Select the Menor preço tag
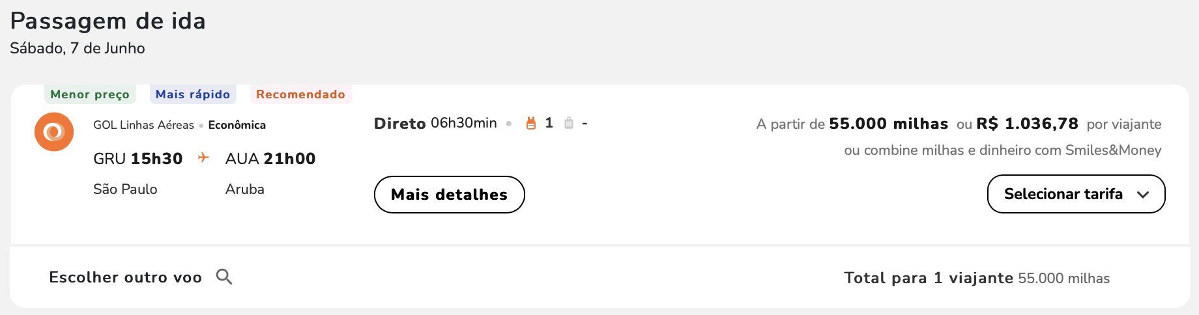This screenshot has width=1199, height=315. point(90,94)
